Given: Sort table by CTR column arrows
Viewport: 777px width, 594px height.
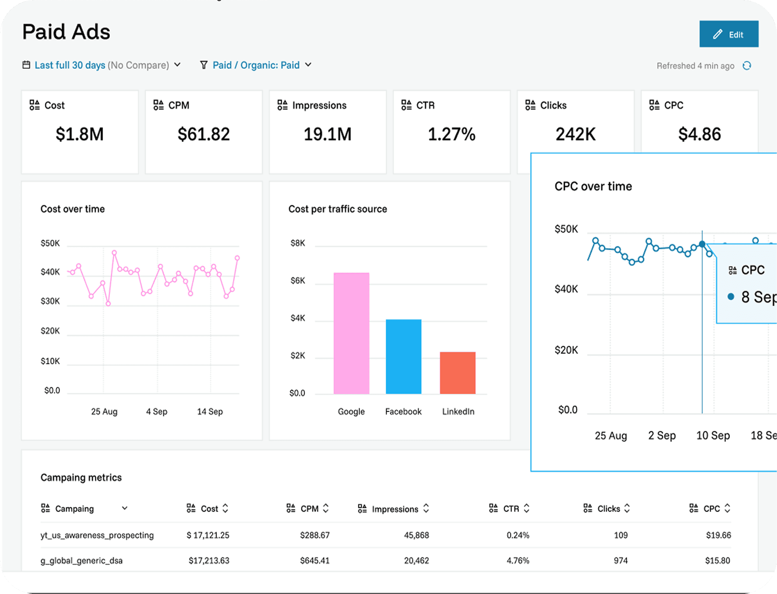Looking at the screenshot, I should tap(526, 508).
